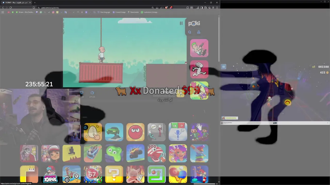This screenshot has height=185, width=330.
Task: Open the Poki search magnifier icon
Action: (x=189, y=32)
